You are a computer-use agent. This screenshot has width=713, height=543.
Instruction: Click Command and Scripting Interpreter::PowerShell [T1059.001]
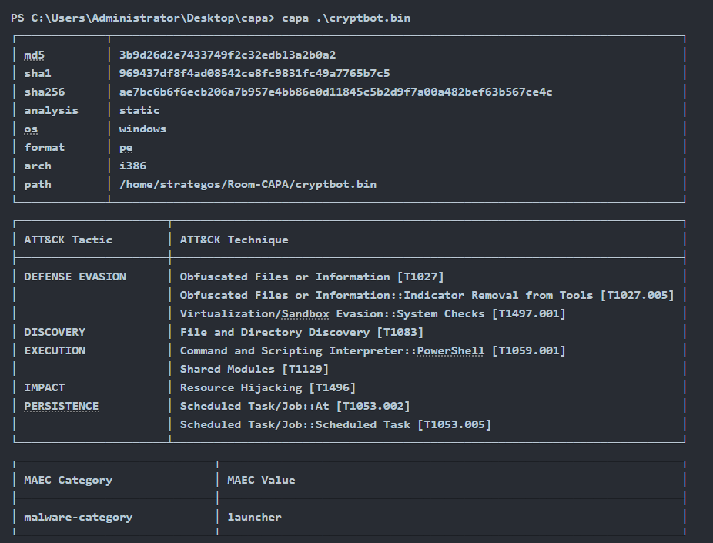pos(373,350)
